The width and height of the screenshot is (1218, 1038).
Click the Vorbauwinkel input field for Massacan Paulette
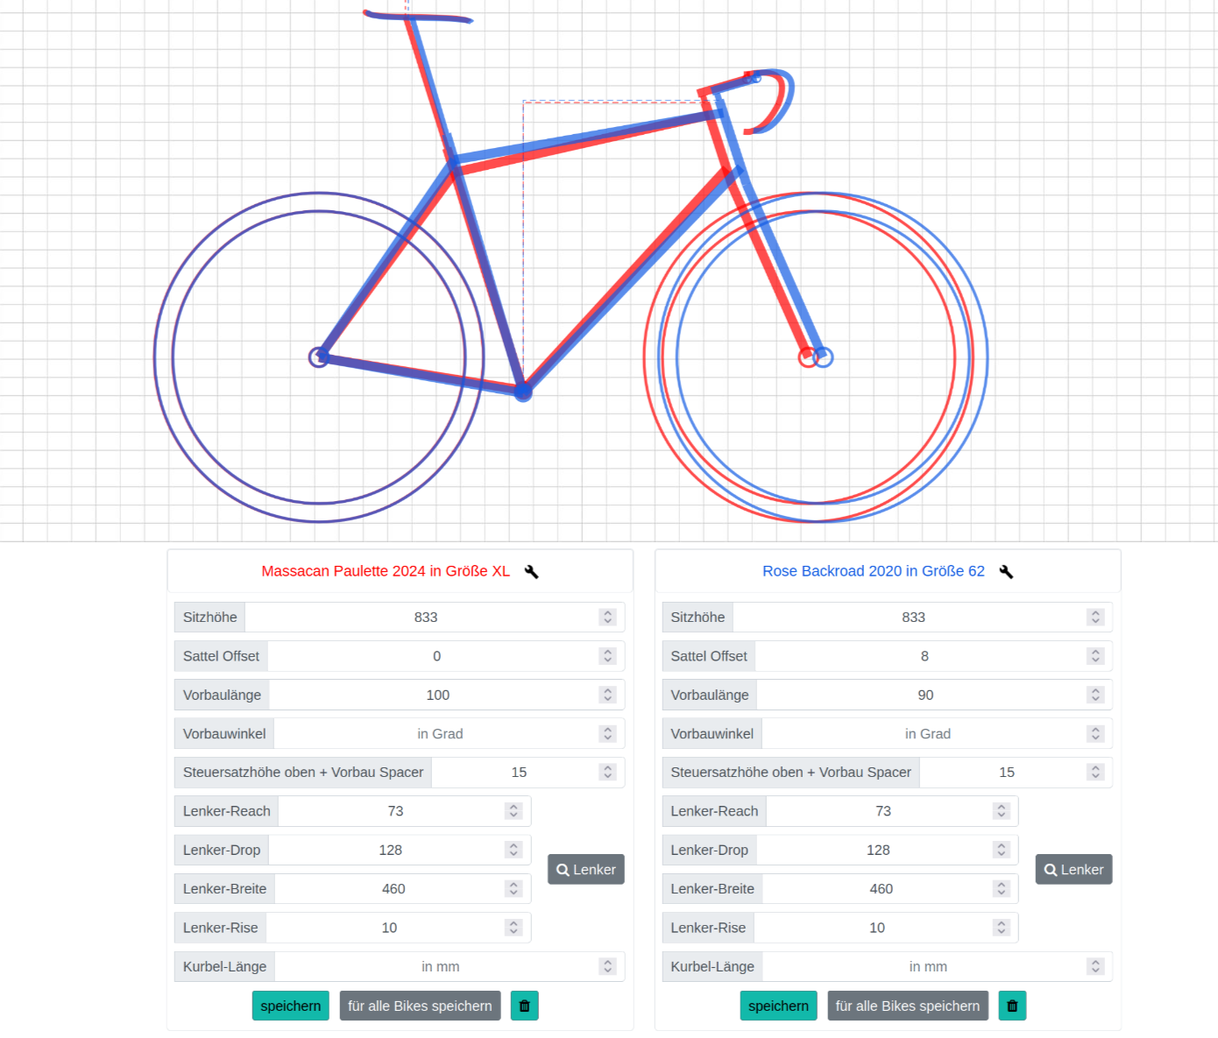tap(439, 734)
